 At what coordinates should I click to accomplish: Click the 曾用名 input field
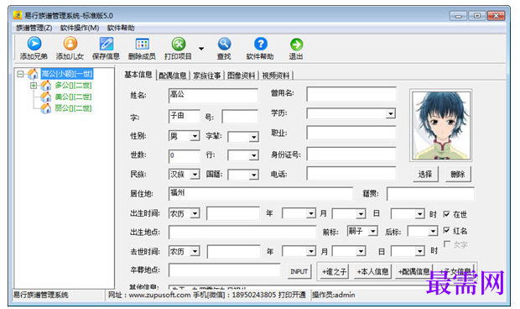click(x=351, y=94)
